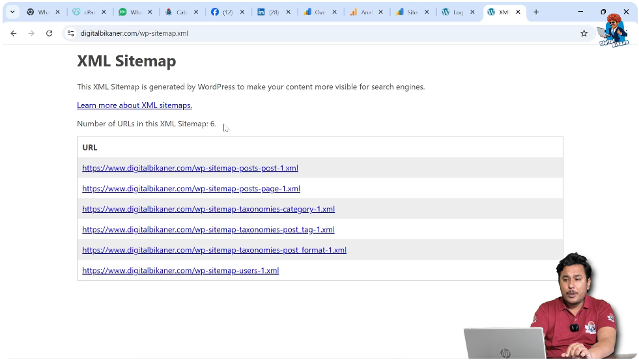Close the Facebook (12) tab

pyautogui.click(x=242, y=12)
